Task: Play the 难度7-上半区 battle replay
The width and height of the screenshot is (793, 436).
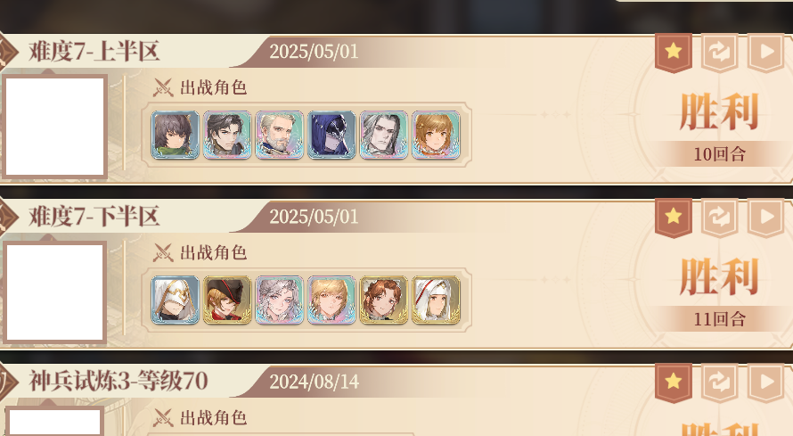Action: pyautogui.click(x=765, y=52)
